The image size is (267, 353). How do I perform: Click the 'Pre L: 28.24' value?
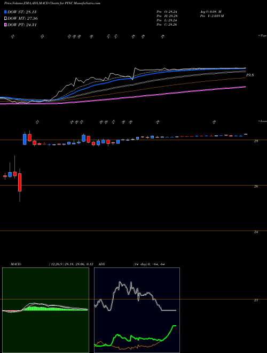click(167, 20)
